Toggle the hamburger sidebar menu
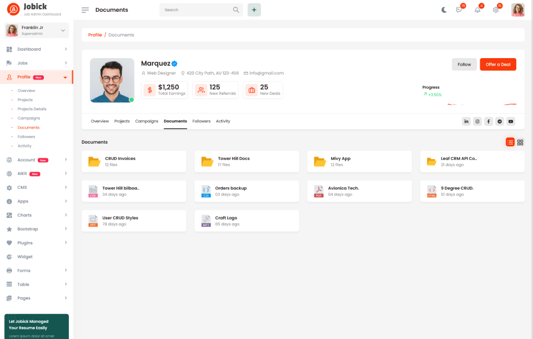This screenshot has width=533, height=339. [85, 10]
